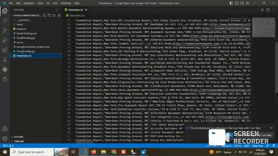Open the Source Control view icon
The width and height of the screenshot is (278, 156).
5,30
